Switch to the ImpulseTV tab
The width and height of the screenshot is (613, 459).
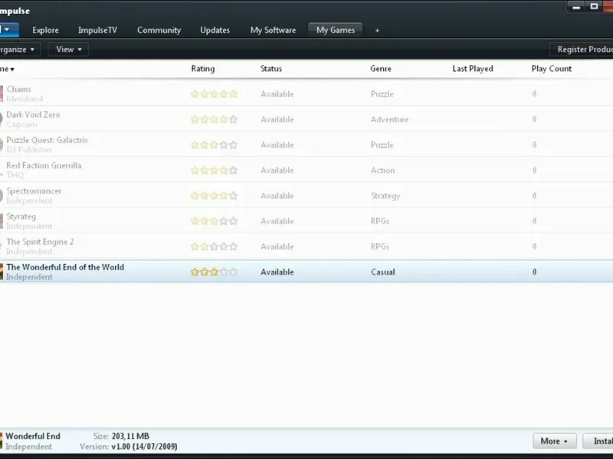97,30
